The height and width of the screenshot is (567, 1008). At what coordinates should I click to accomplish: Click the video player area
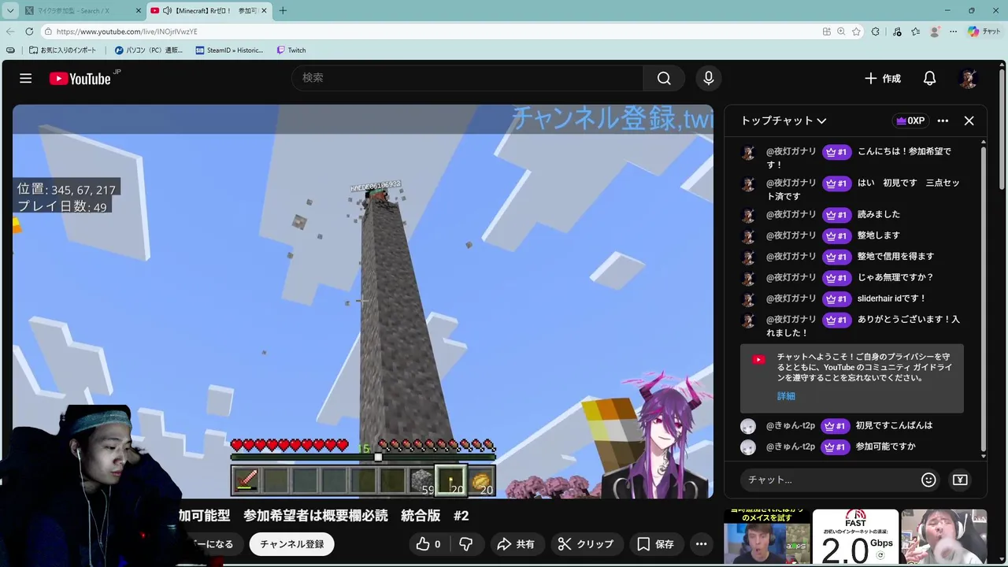click(363, 302)
